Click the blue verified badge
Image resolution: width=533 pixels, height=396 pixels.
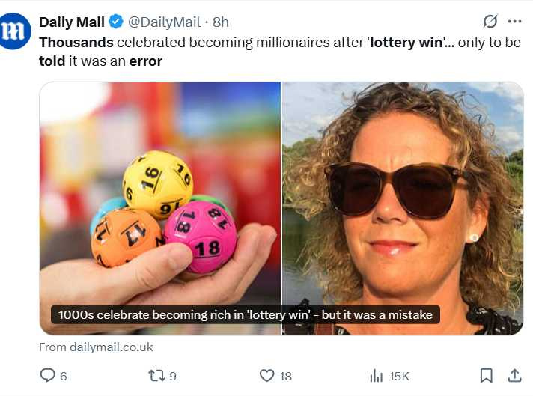[116, 22]
